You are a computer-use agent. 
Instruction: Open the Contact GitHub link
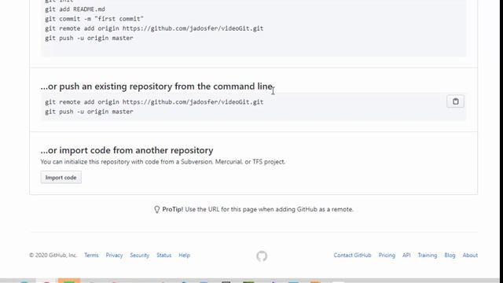tap(352, 255)
